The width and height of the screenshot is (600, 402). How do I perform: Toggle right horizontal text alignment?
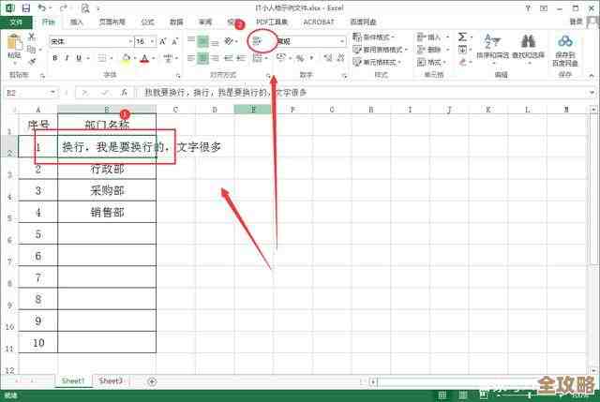tap(215, 58)
